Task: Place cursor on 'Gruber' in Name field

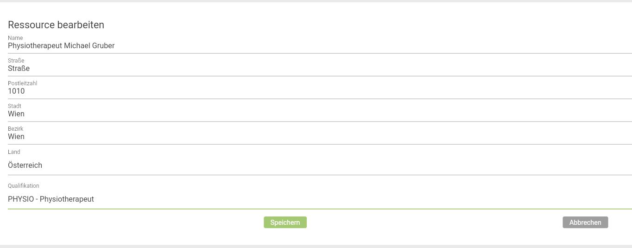Action: 103,46
